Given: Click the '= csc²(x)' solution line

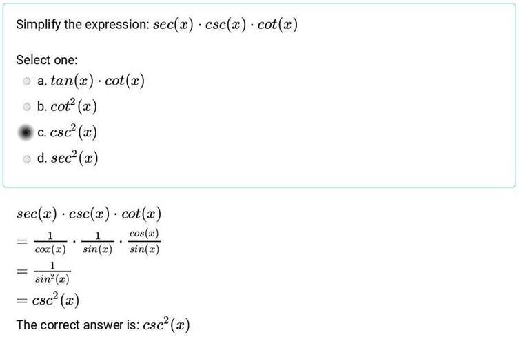Looking at the screenshot, I should click(48, 300).
